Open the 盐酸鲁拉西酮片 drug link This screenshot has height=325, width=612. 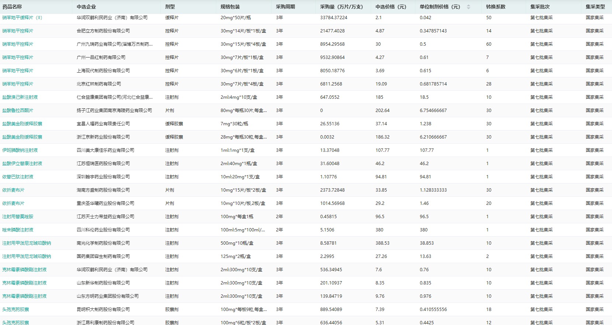click(18, 111)
